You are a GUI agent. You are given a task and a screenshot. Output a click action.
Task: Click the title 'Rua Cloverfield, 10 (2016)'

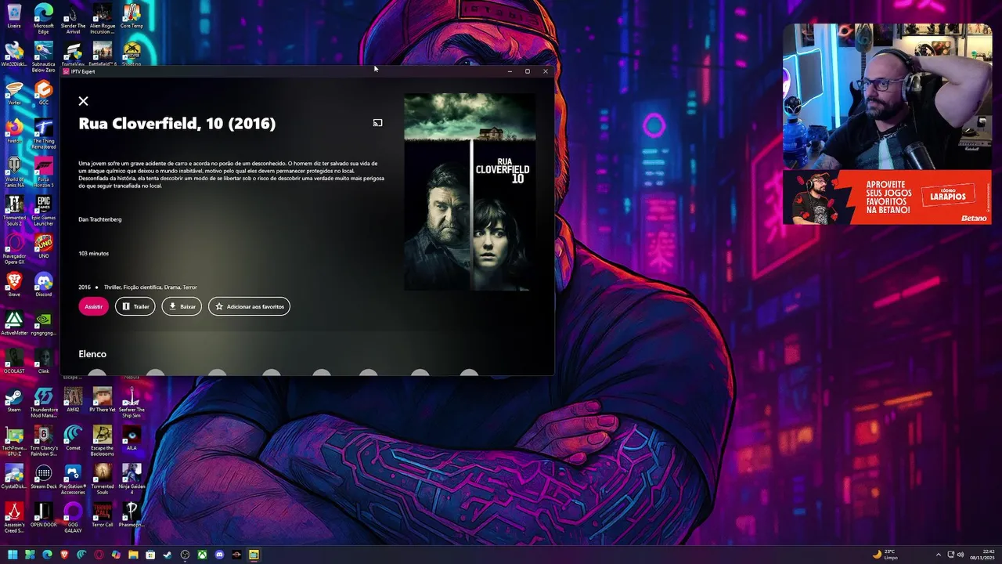click(x=177, y=124)
